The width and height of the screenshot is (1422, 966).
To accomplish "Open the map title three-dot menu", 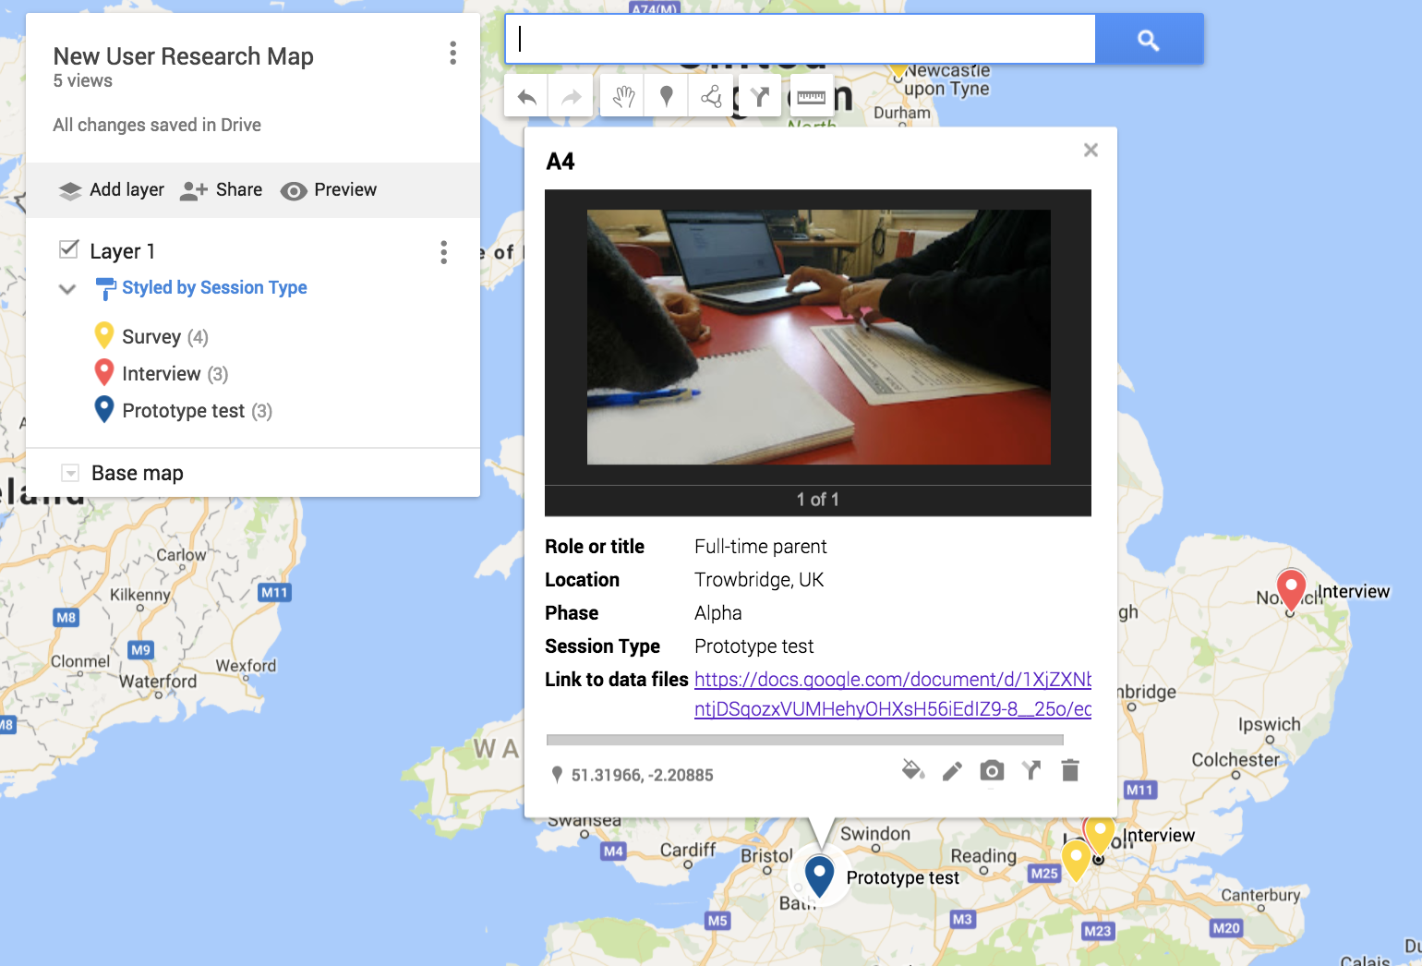I will [x=452, y=54].
